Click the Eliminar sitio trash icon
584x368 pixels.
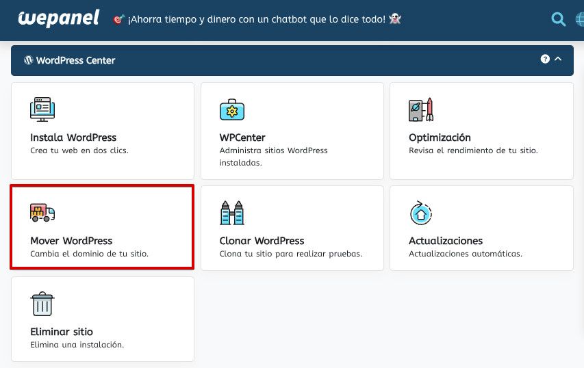coord(42,304)
